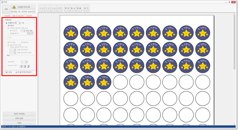Click the preview vertical scrollbar thumb

(234, 42)
